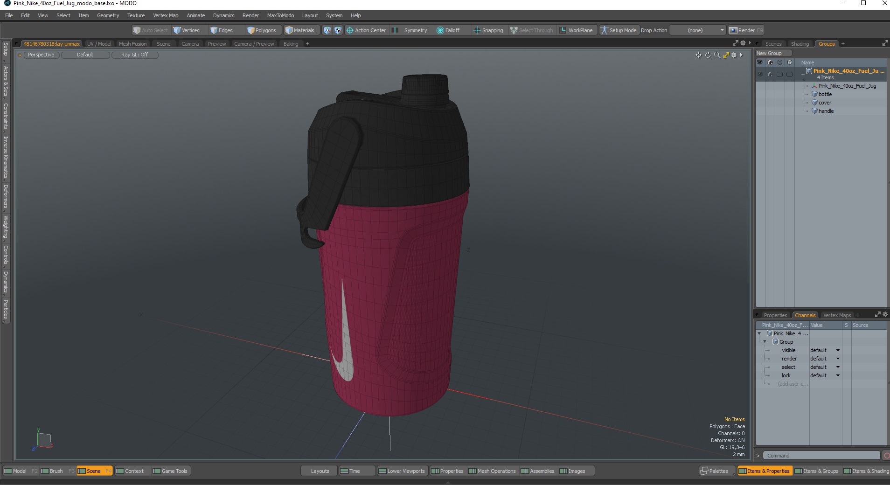Open Channels panel gear settings icon
The height and width of the screenshot is (485, 890).
885,315
